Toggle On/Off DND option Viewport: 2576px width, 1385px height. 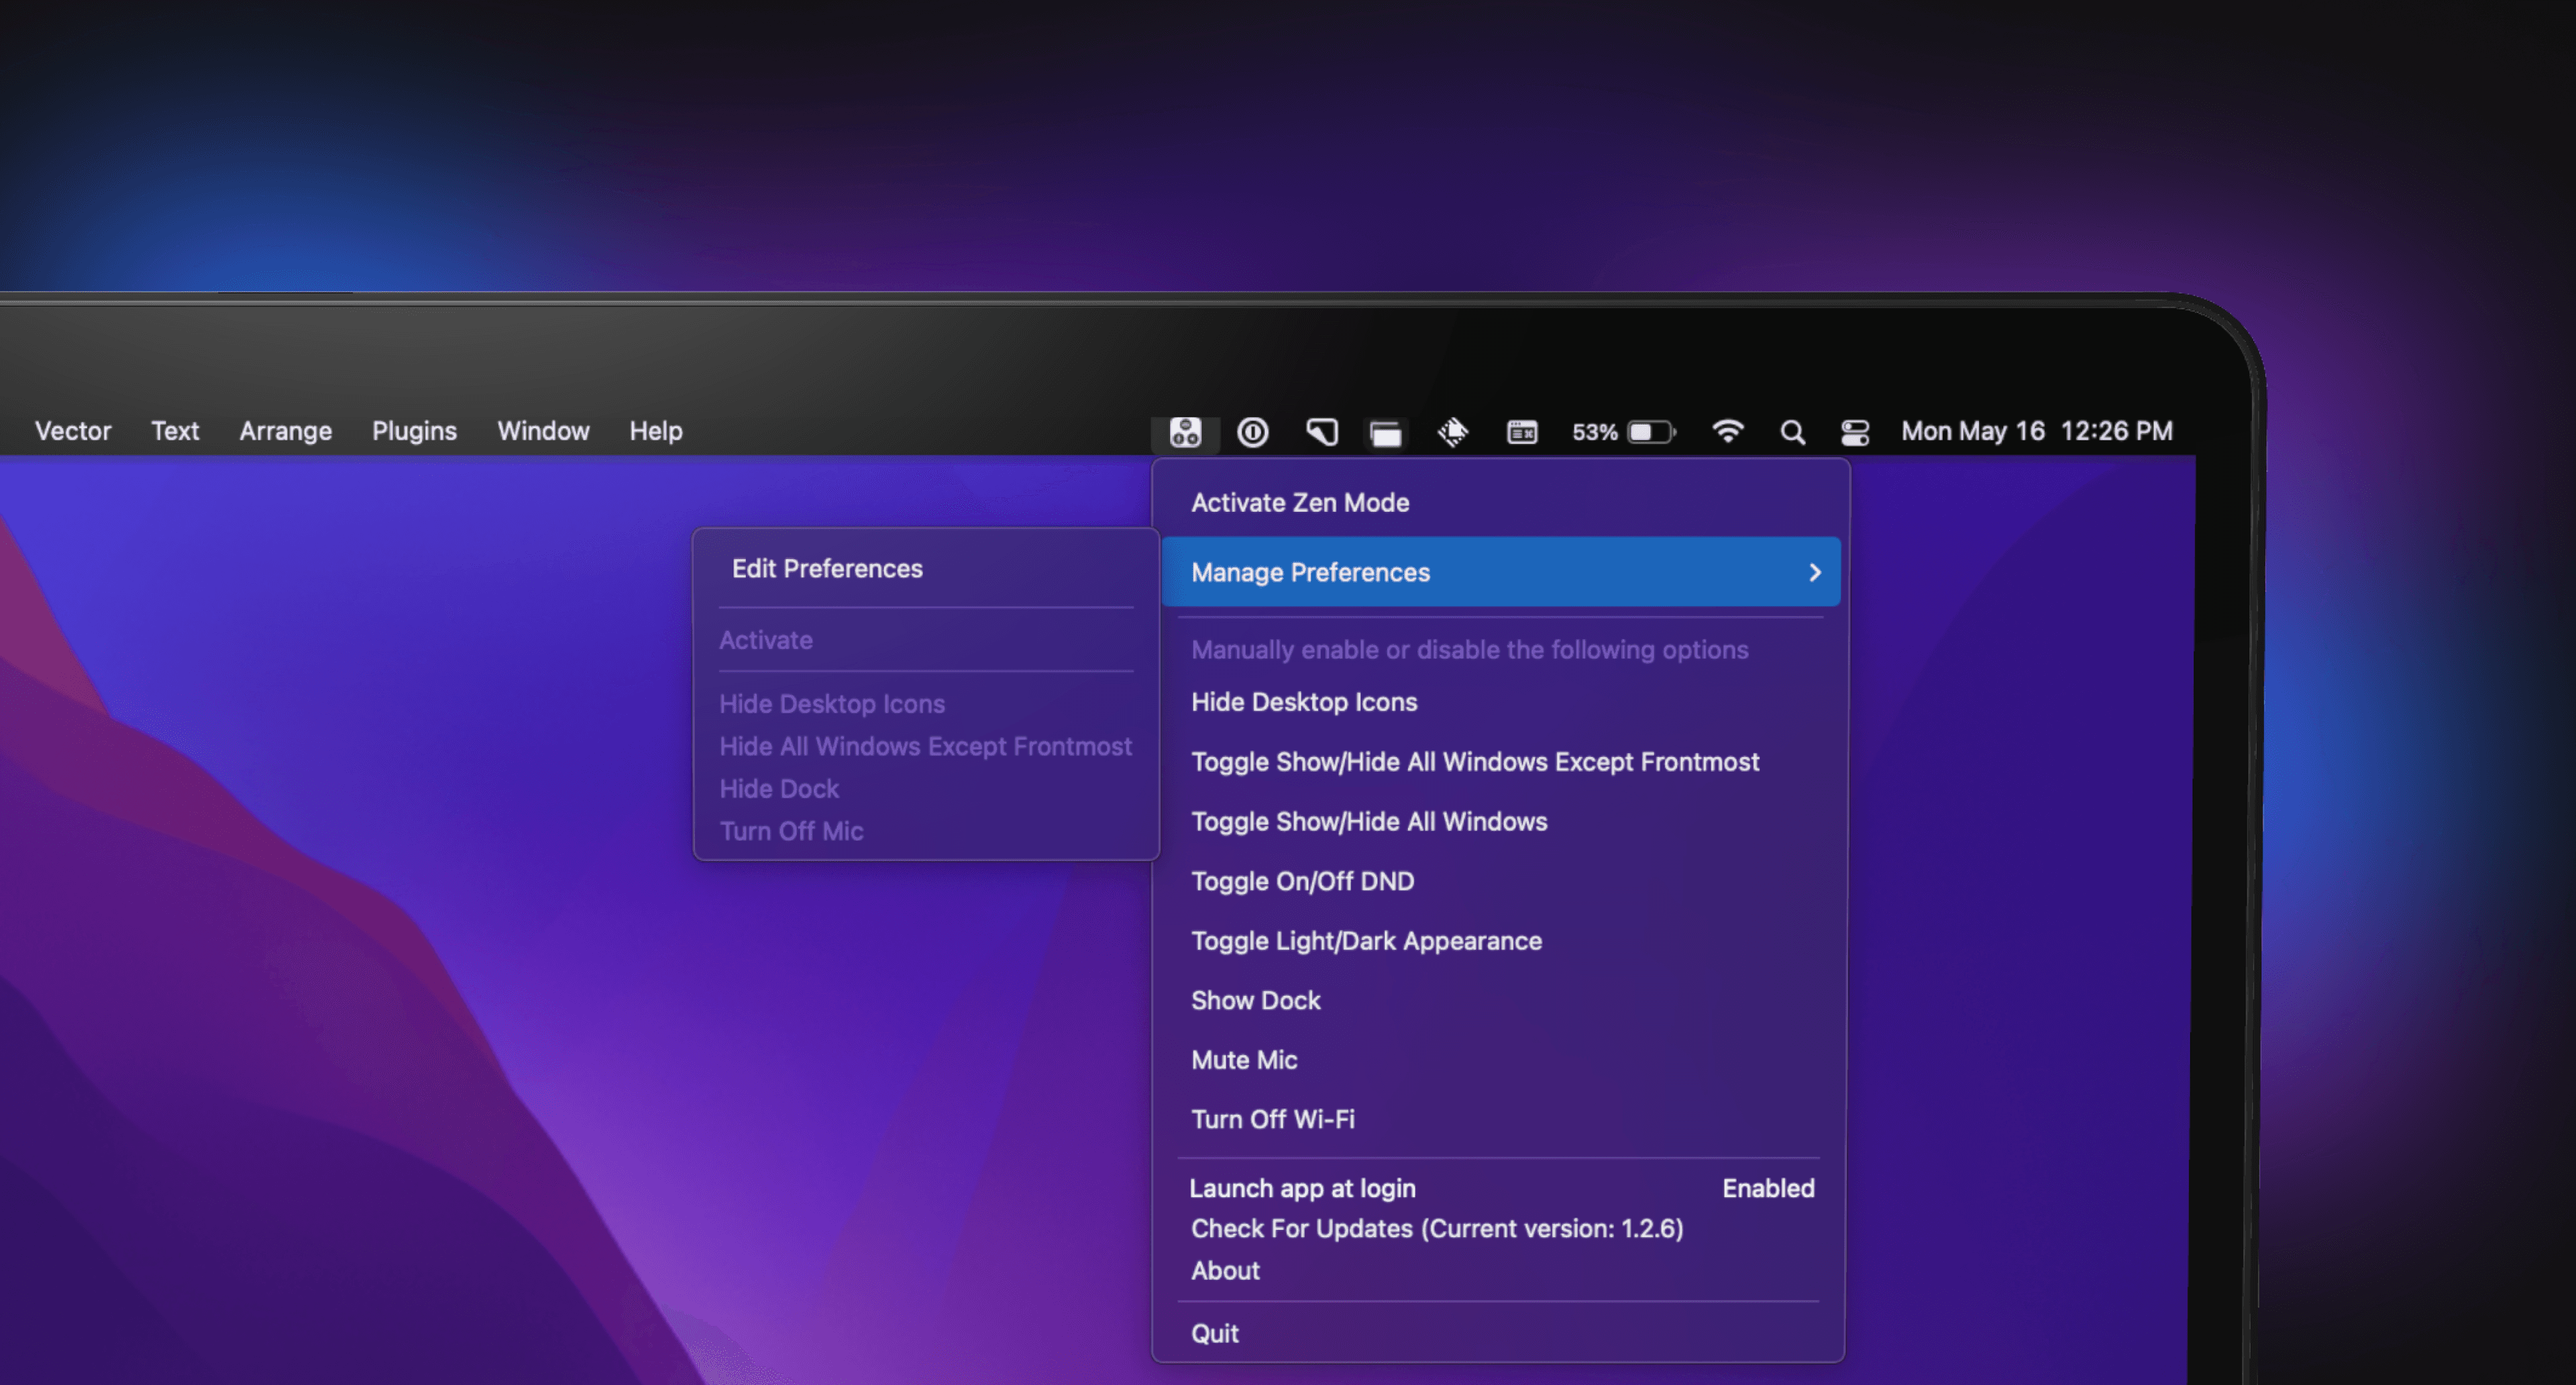(x=1302, y=881)
